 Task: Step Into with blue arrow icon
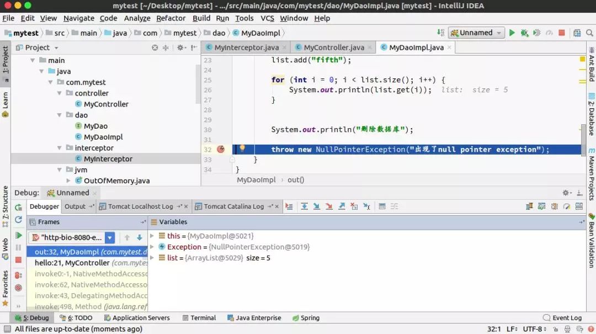pyautogui.click(x=316, y=206)
